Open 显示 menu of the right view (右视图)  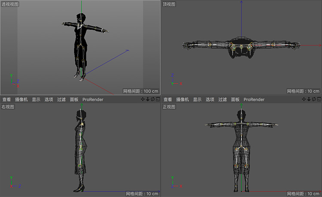click(36, 99)
